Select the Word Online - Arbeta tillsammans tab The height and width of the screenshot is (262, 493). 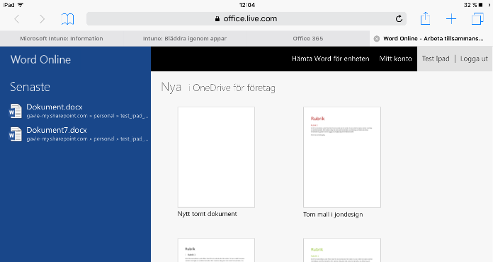click(x=431, y=39)
